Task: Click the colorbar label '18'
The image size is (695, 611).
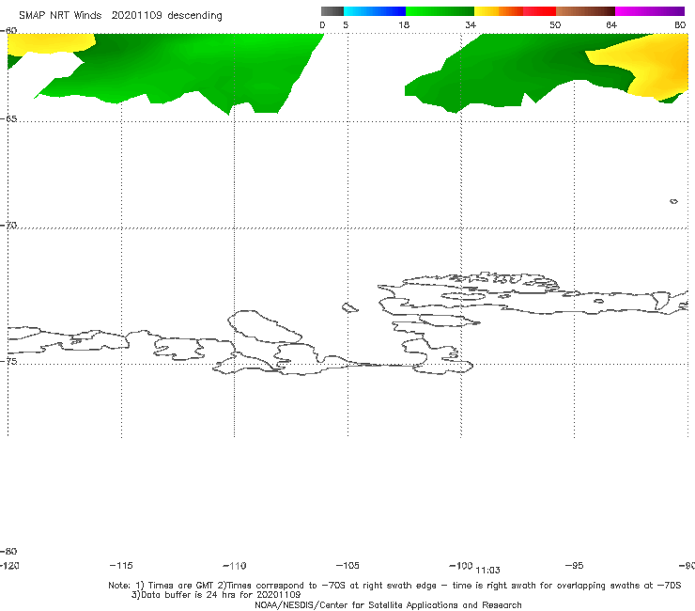Action: tap(404, 24)
